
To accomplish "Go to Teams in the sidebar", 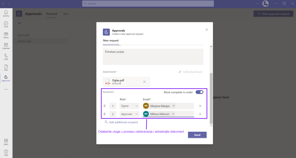I will click(6, 35).
